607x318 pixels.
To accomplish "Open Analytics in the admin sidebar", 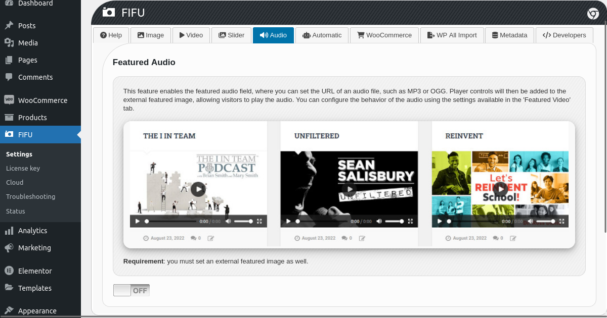I will [x=40, y=231].
